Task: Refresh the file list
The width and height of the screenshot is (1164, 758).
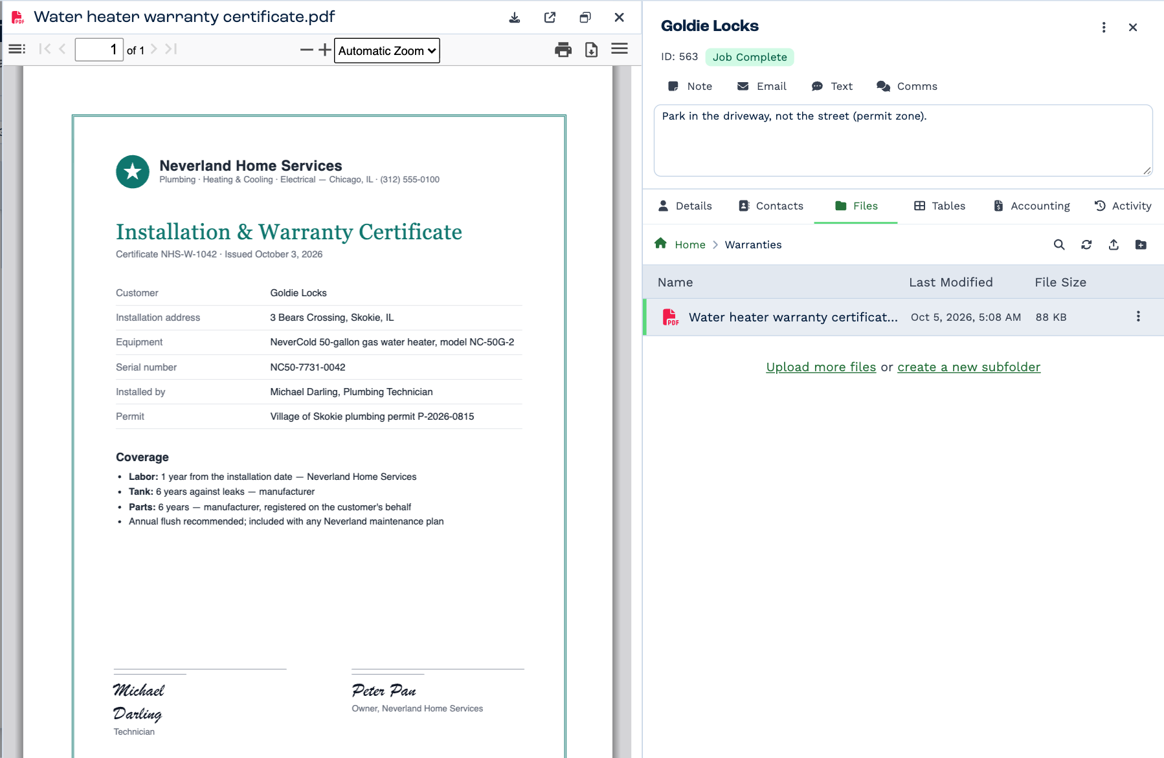Action: [x=1086, y=244]
